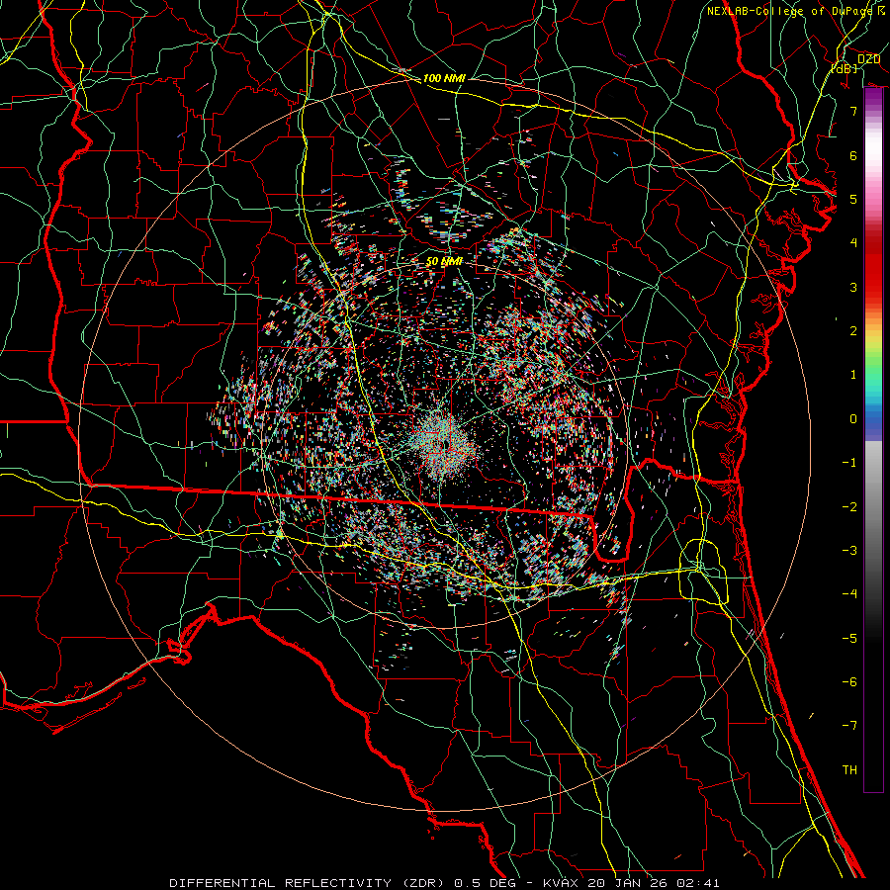Click the -1 value on the dB scale
The width and height of the screenshot is (890, 890).
849,463
